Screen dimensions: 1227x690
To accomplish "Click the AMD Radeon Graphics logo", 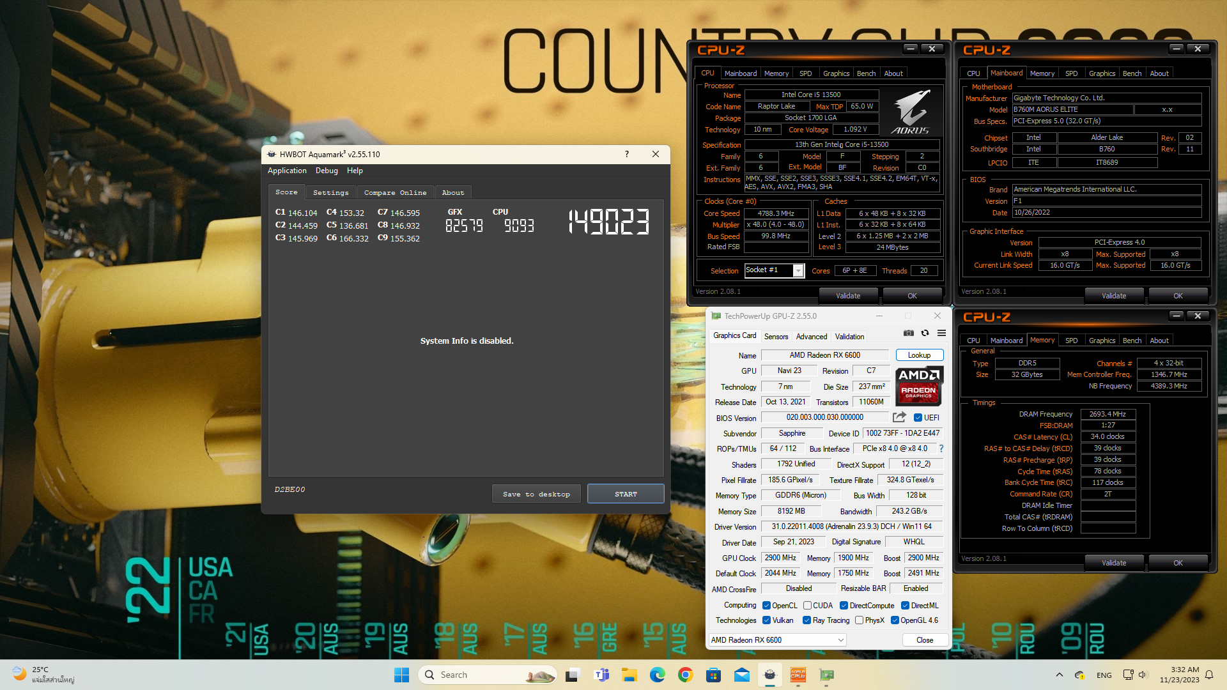I will tap(919, 387).
